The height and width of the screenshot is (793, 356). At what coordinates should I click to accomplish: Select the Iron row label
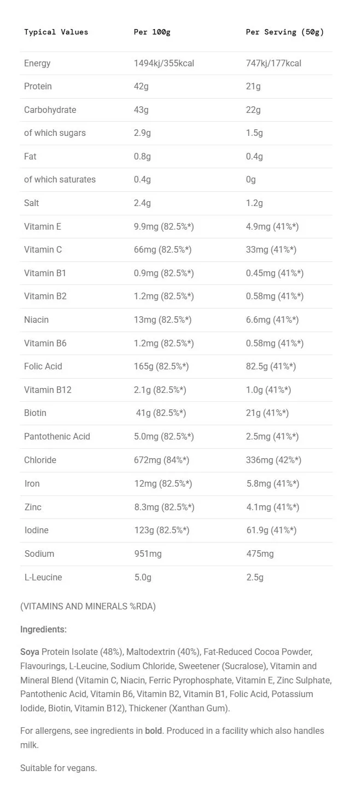tap(32, 484)
